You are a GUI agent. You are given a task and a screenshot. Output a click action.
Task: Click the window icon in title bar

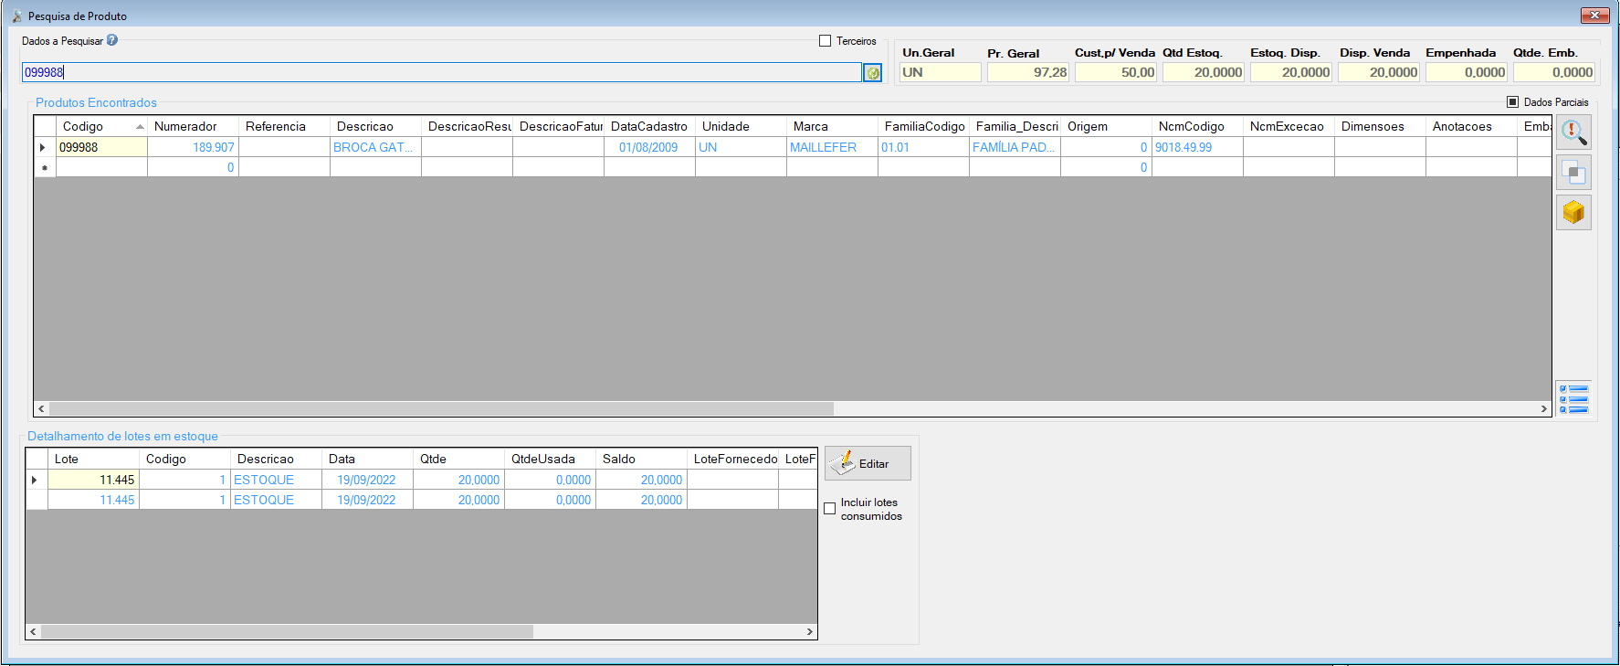[x=16, y=16]
